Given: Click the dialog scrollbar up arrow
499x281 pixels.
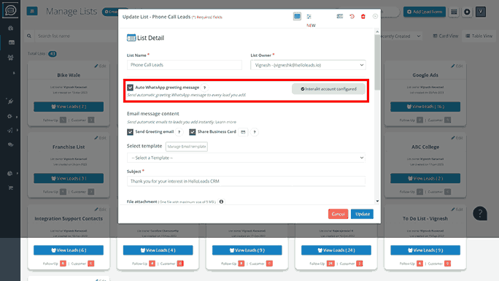Looking at the screenshot, I should [x=377, y=31].
